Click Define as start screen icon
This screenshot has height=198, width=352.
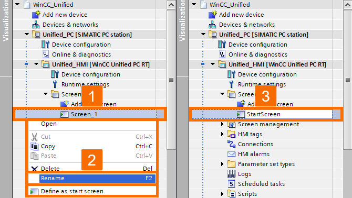coord(34,192)
